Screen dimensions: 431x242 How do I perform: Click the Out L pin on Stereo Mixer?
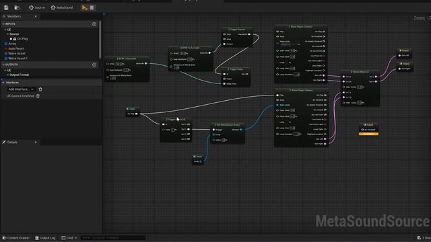pyautogui.click(x=376, y=77)
